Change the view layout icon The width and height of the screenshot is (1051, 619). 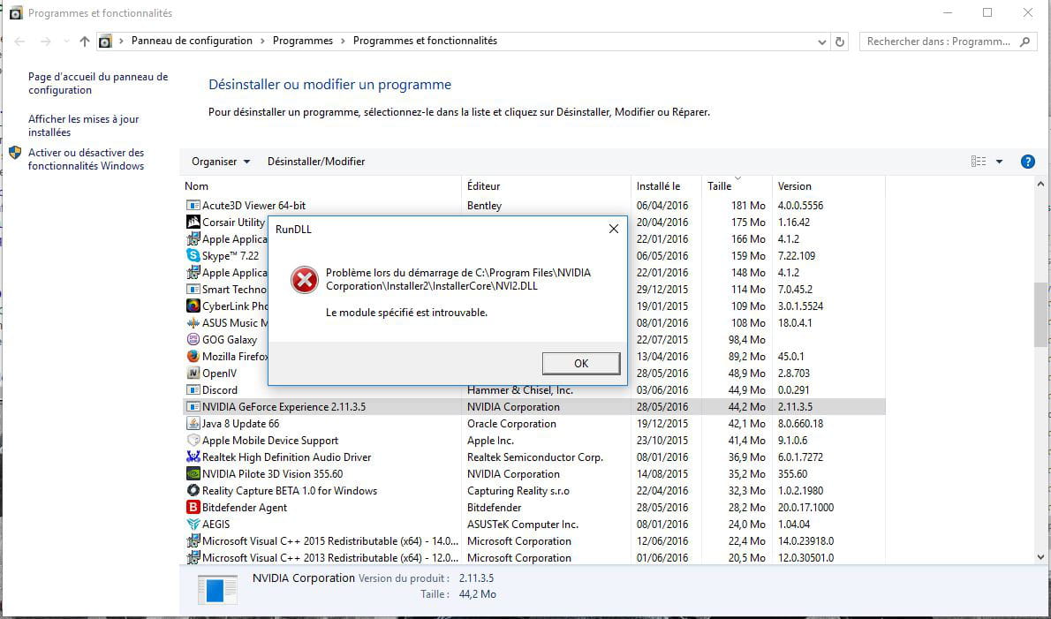coord(979,162)
